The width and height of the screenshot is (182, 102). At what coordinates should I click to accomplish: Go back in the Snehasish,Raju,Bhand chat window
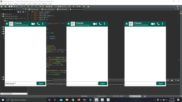pyautogui.click(x=127, y=24)
